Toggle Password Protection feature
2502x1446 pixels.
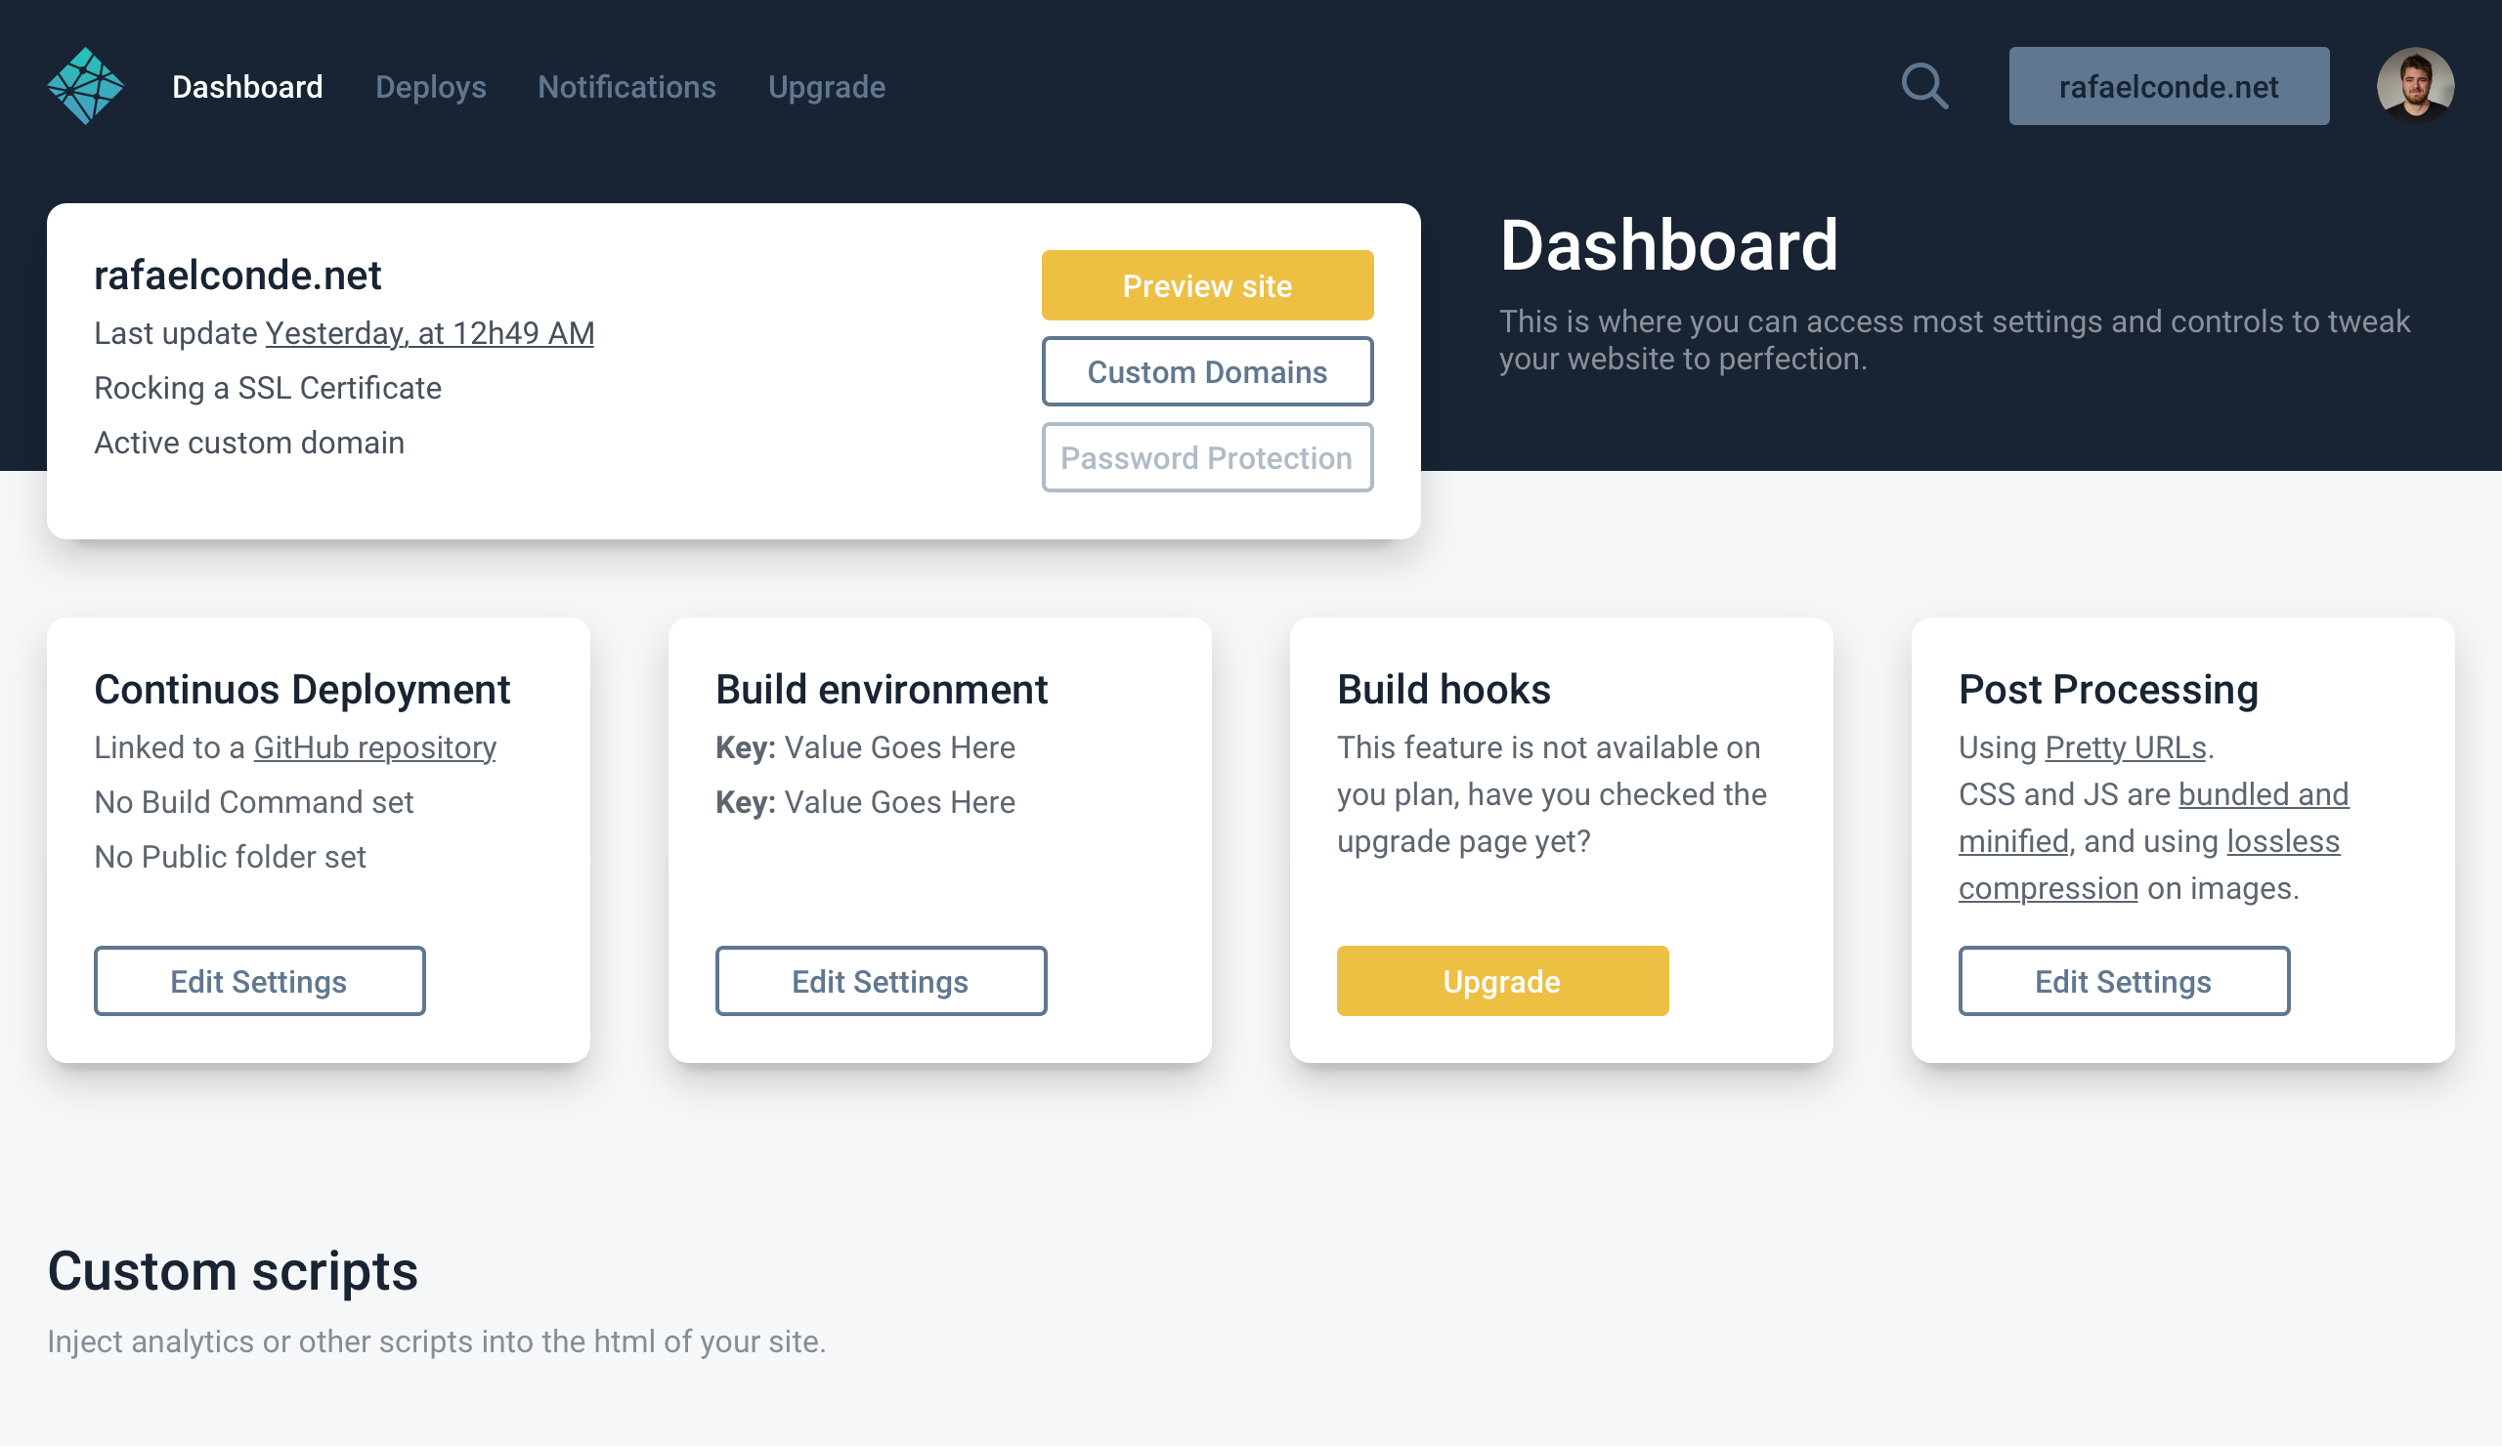pos(1207,456)
